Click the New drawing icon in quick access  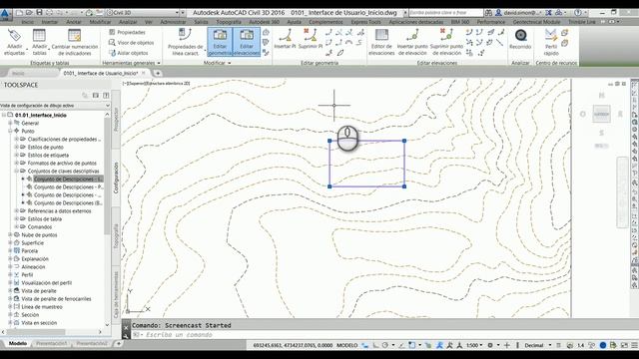(19, 13)
